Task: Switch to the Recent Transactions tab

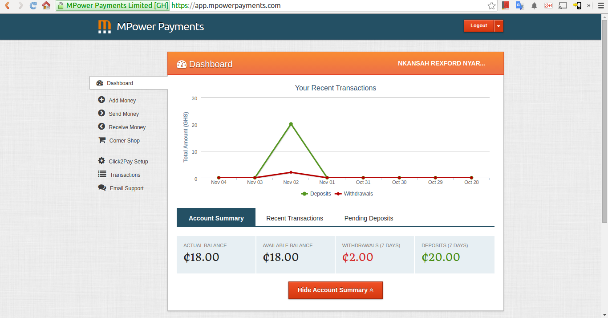Action: click(294, 218)
